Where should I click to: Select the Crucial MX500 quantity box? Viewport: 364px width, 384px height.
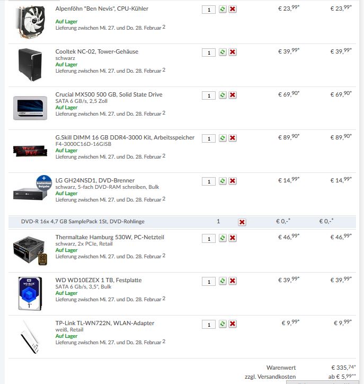209,95
